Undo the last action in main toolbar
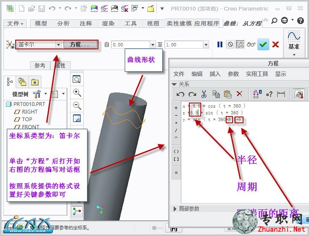Screen dimensions: 309x236 [x=52, y=8]
